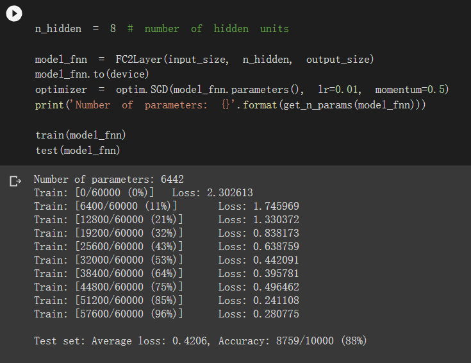This screenshot has width=471, height=363.
Task: Click the Loss: 0.838173 value in output
Action: coord(259,233)
